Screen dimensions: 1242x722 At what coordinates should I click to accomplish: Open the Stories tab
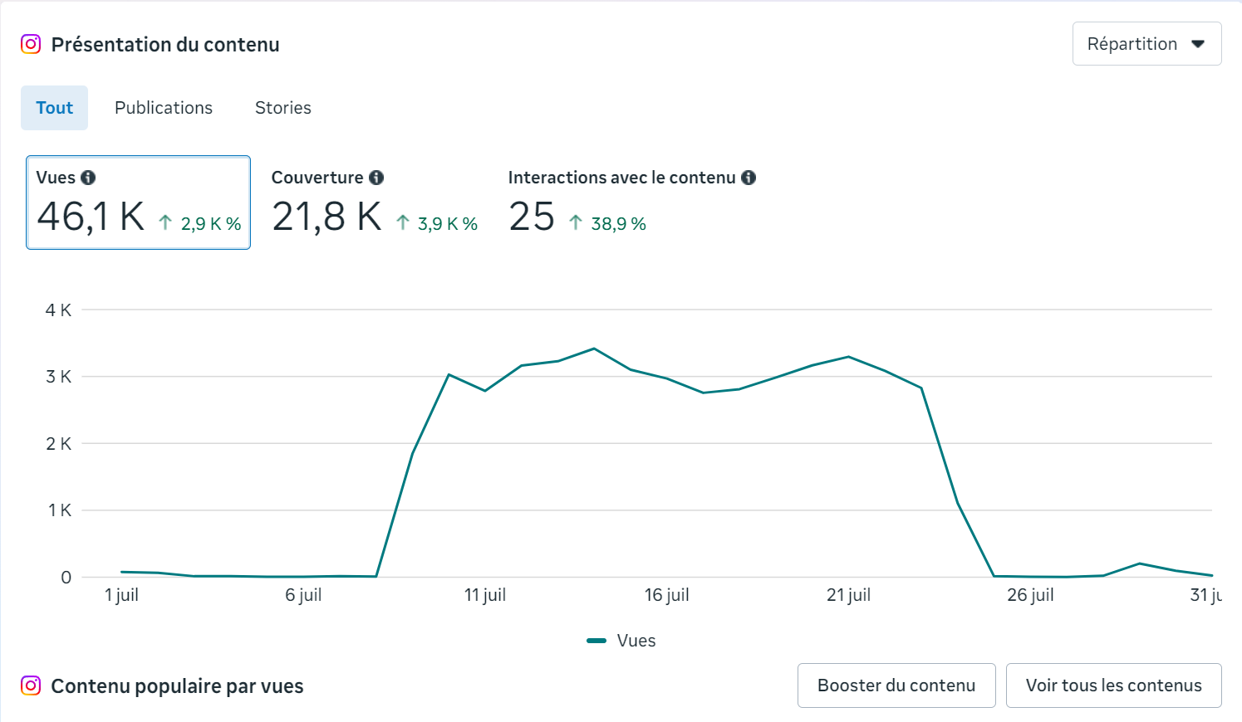[x=283, y=108]
